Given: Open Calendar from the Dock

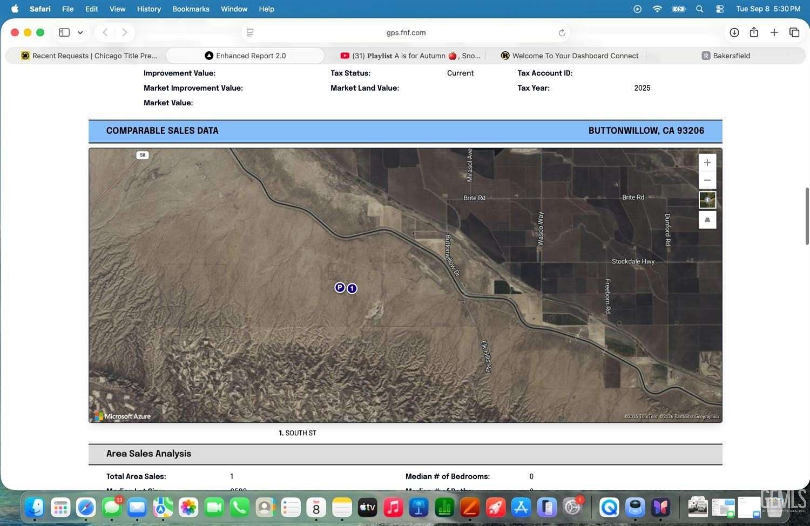Looking at the screenshot, I should pyautogui.click(x=316, y=507).
